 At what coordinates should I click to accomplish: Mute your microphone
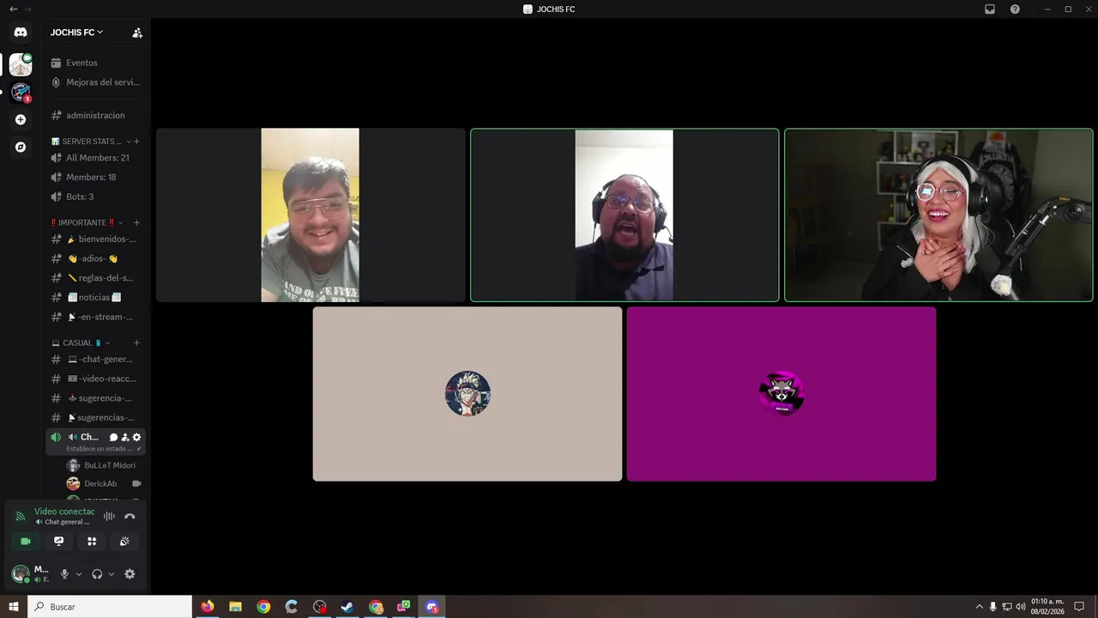click(64, 574)
